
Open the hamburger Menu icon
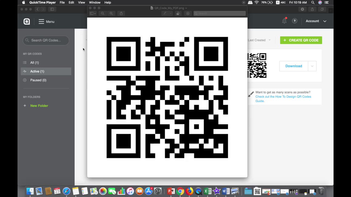coord(41,22)
